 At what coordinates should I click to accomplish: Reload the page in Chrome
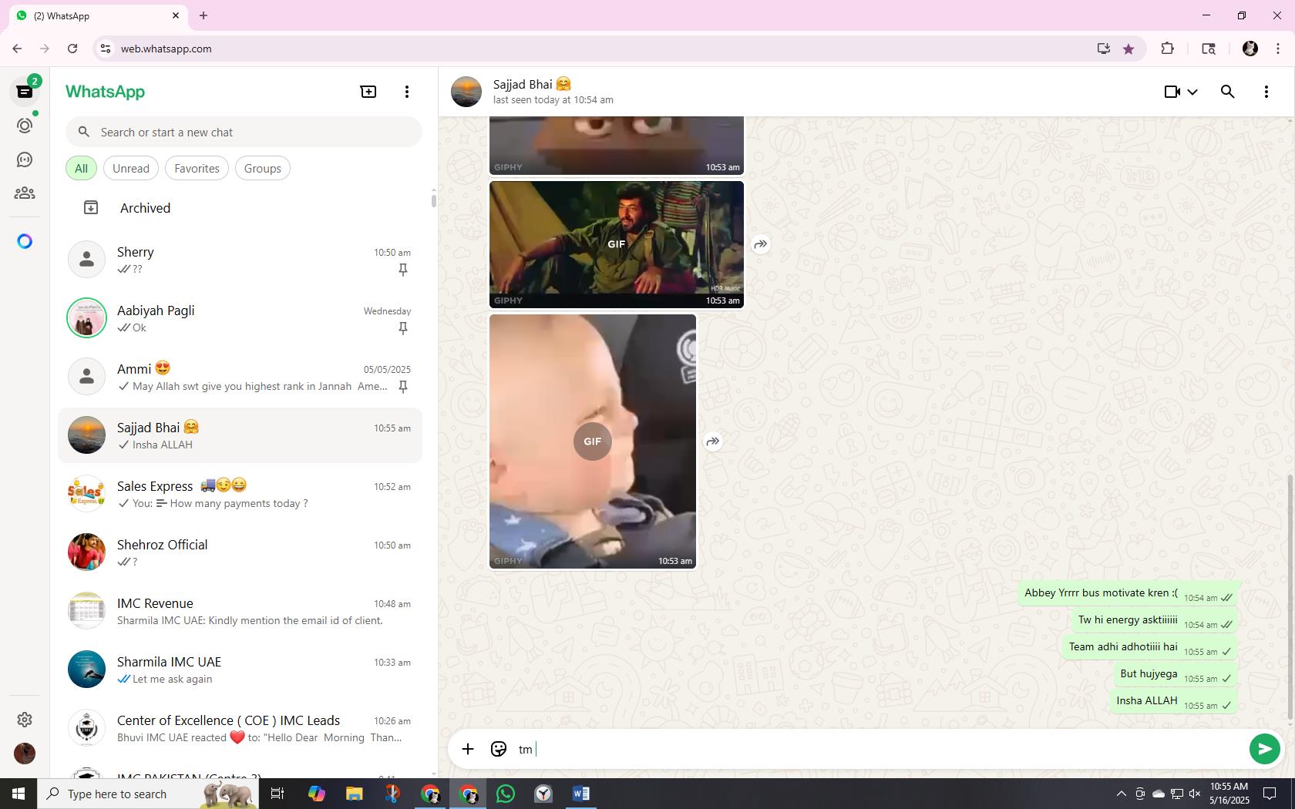(x=72, y=49)
